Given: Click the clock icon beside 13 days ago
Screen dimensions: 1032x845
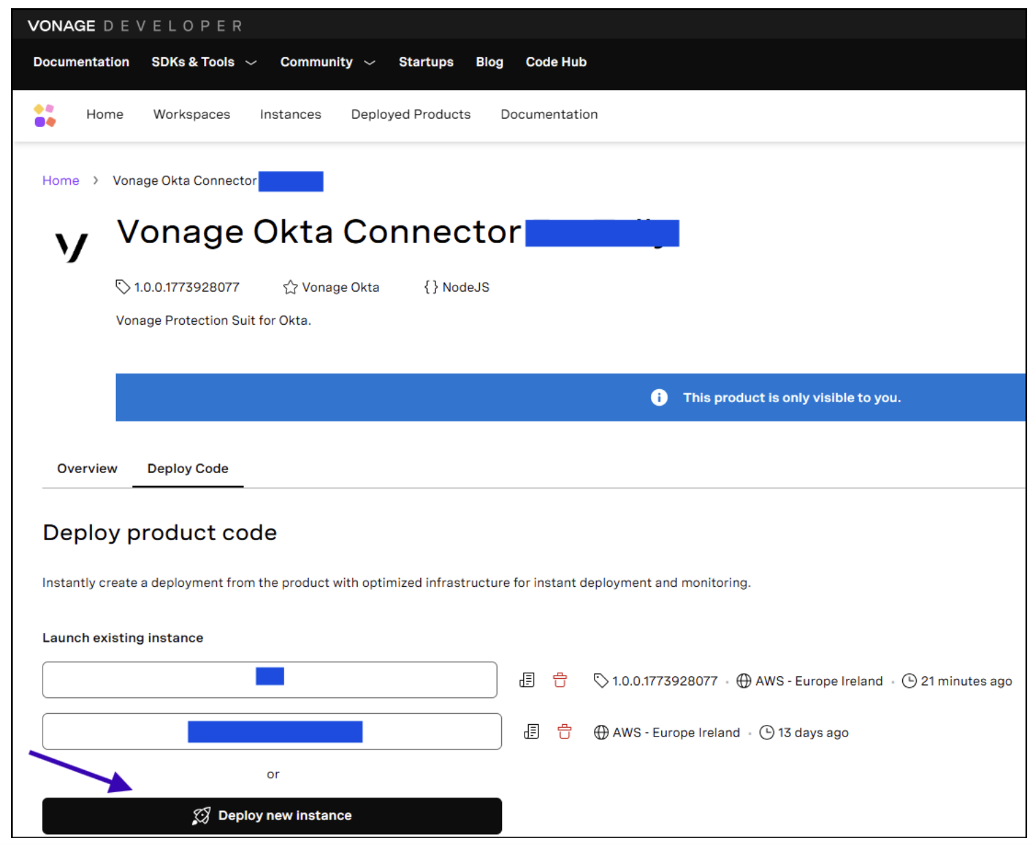Looking at the screenshot, I should pyautogui.click(x=767, y=732).
